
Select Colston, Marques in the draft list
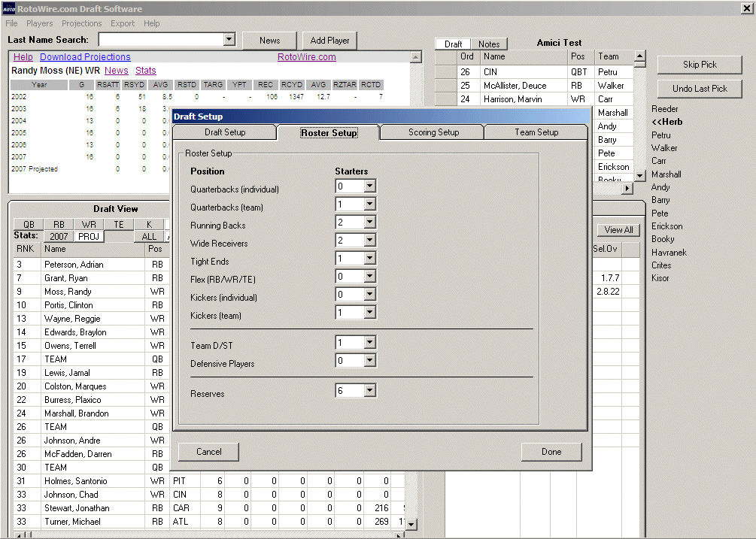pos(75,386)
